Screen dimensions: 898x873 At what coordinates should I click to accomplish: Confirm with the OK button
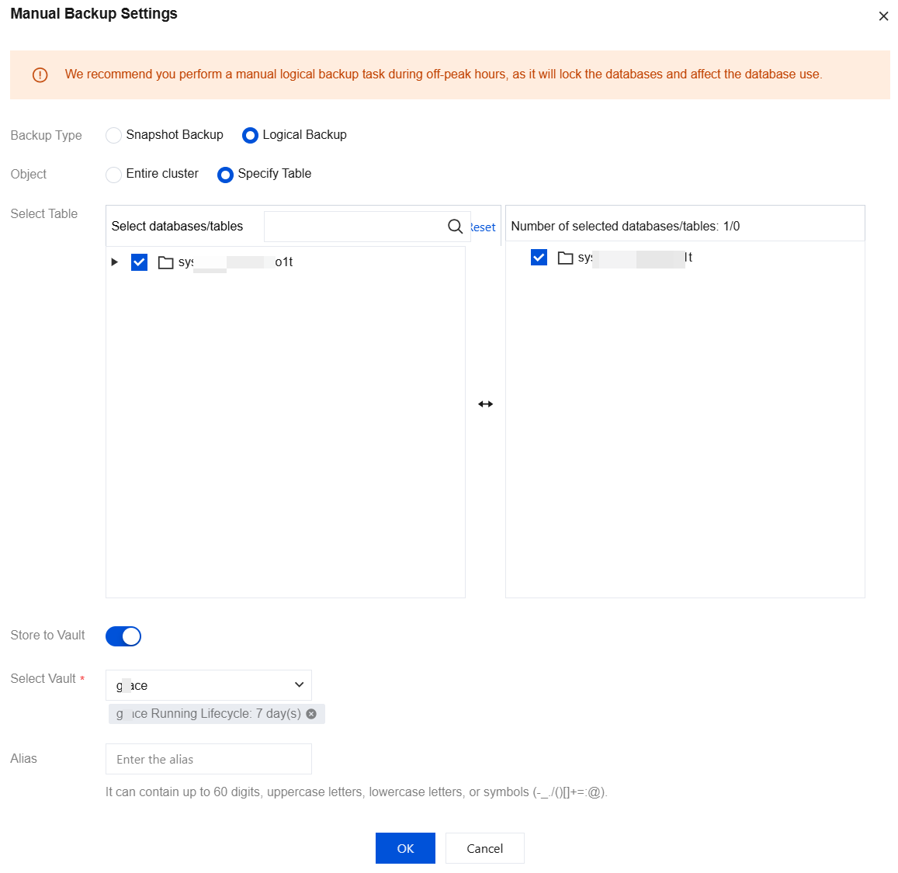[x=405, y=848]
